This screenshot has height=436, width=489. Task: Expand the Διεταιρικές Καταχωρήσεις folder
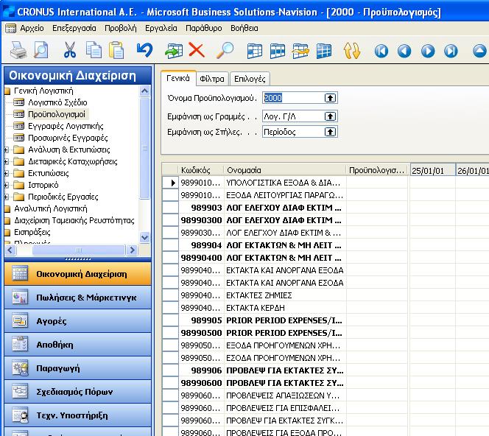click(6, 161)
